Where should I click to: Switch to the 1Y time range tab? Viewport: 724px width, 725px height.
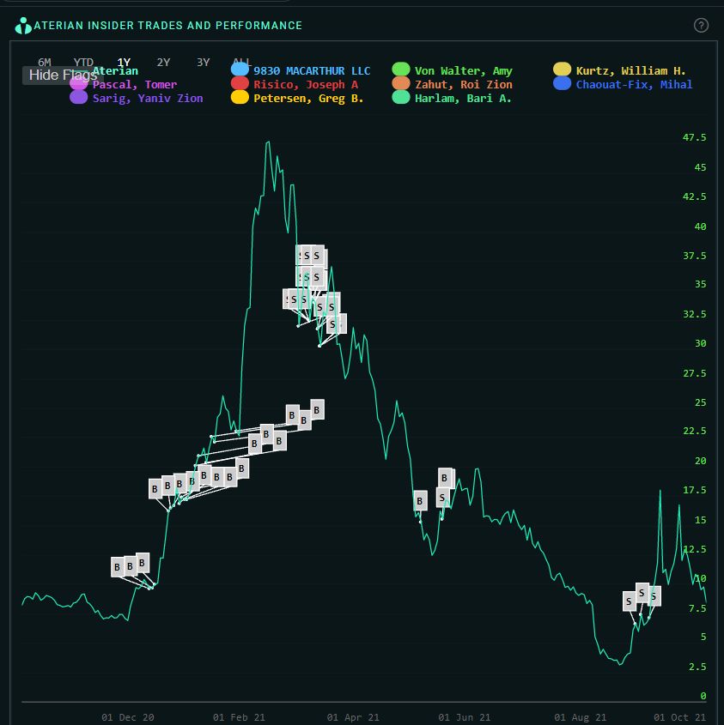click(x=123, y=63)
